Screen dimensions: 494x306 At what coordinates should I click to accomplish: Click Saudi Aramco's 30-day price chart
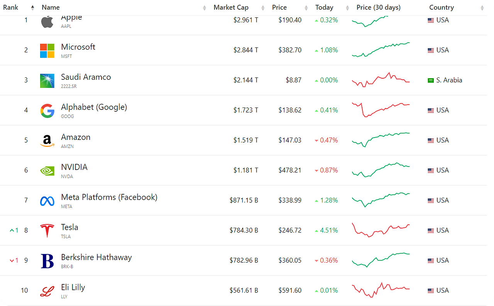click(x=381, y=80)
